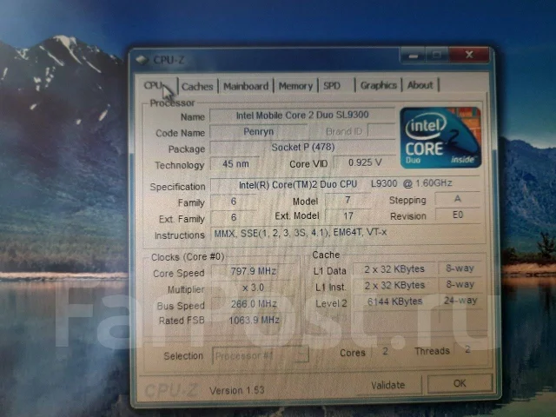This screenshot has width=556, height=417.
Task: Click the L1 Inst. value 2 x 32 KBytes
Action: (394, 286)
